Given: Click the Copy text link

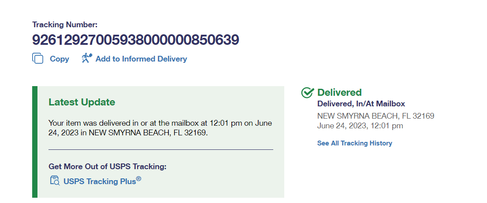Looking at the screenshot, I should pos(59,59).
